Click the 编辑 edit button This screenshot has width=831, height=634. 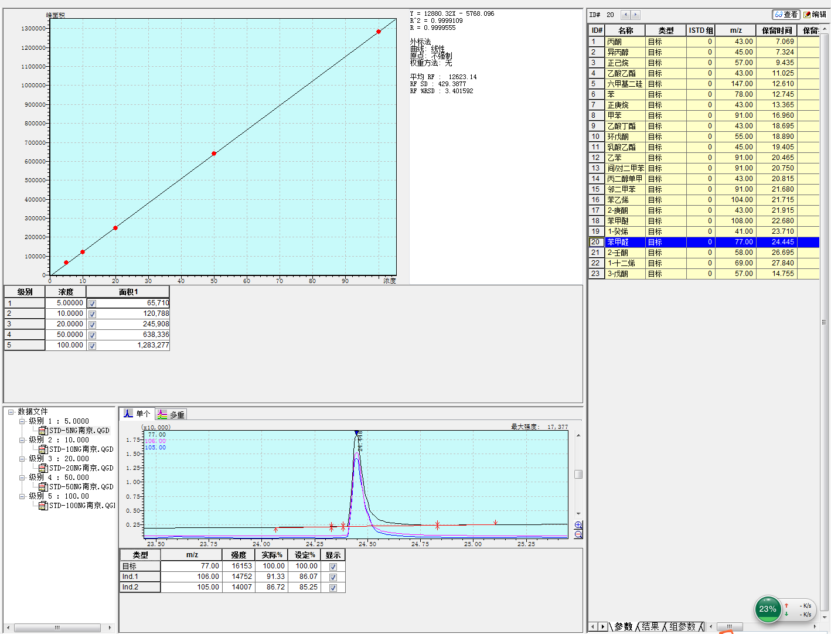click(815, 15)
